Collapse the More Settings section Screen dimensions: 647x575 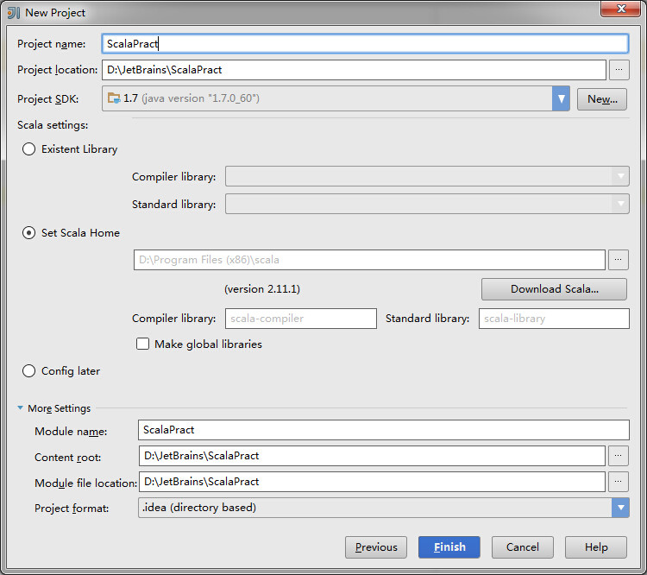point(20,408)
